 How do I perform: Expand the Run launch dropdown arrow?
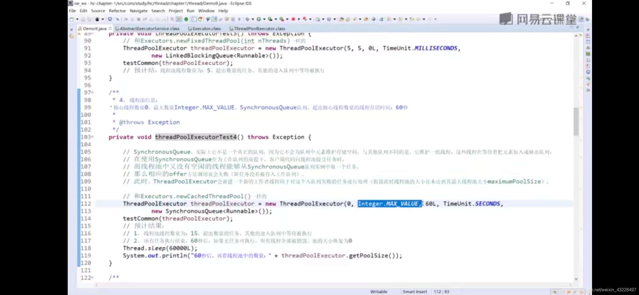click(x=264, y=19)
